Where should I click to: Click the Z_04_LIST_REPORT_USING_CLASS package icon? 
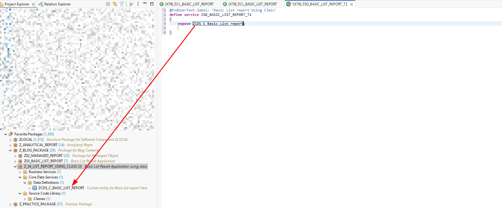tap(20, 166)
